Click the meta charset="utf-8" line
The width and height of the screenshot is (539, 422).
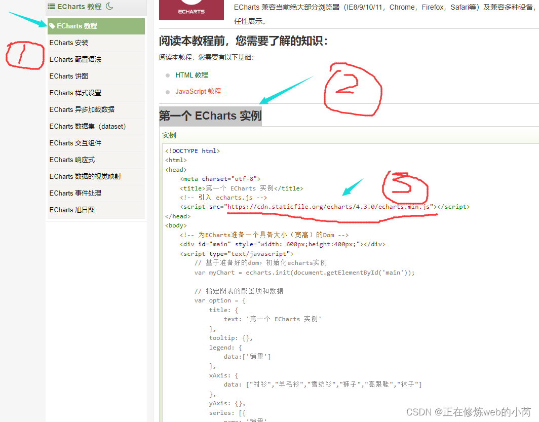tap(220, 179)
